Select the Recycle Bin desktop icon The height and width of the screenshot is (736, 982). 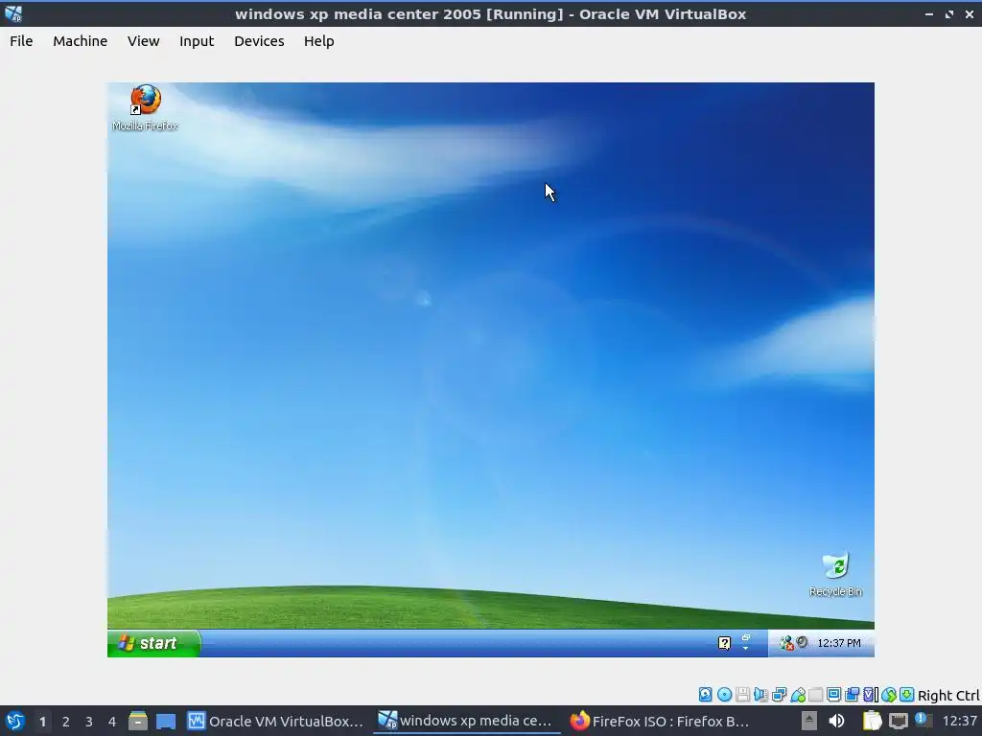click(x=835, y=574)
